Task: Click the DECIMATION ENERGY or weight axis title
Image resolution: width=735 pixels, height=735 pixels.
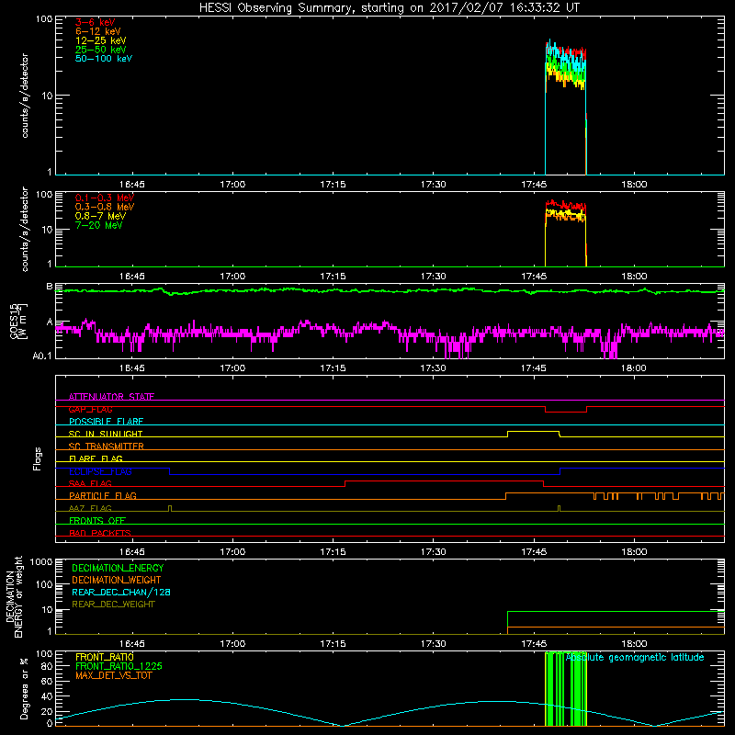Action: coord(14,596)
